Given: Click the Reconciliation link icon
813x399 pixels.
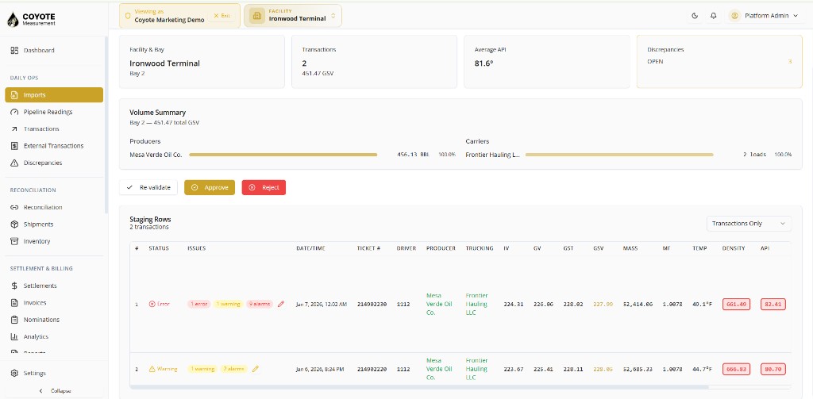Looking at the screenshot, I should tap(14, 207).
